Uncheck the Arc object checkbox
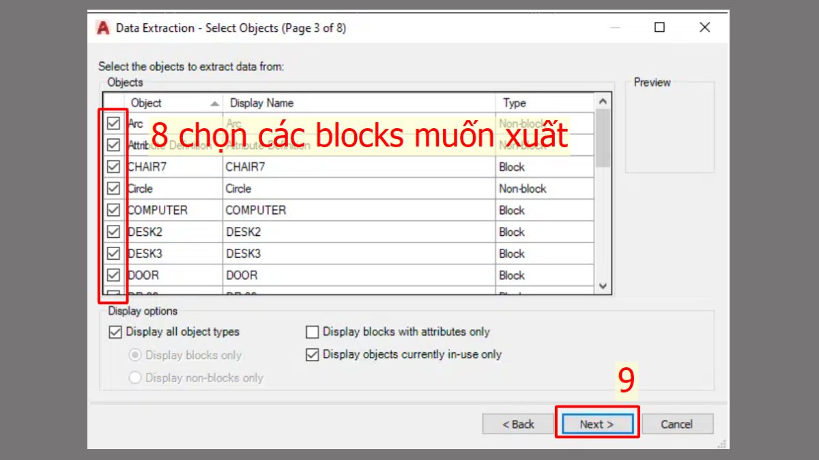 coord(113,123)
